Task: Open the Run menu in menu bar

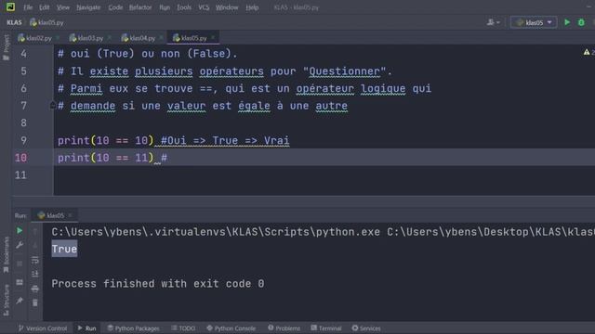Action: (x=165, y=7)
